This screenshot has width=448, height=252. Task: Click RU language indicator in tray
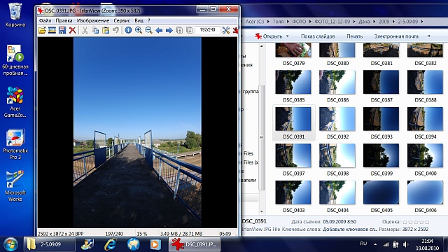click(363, 244)
